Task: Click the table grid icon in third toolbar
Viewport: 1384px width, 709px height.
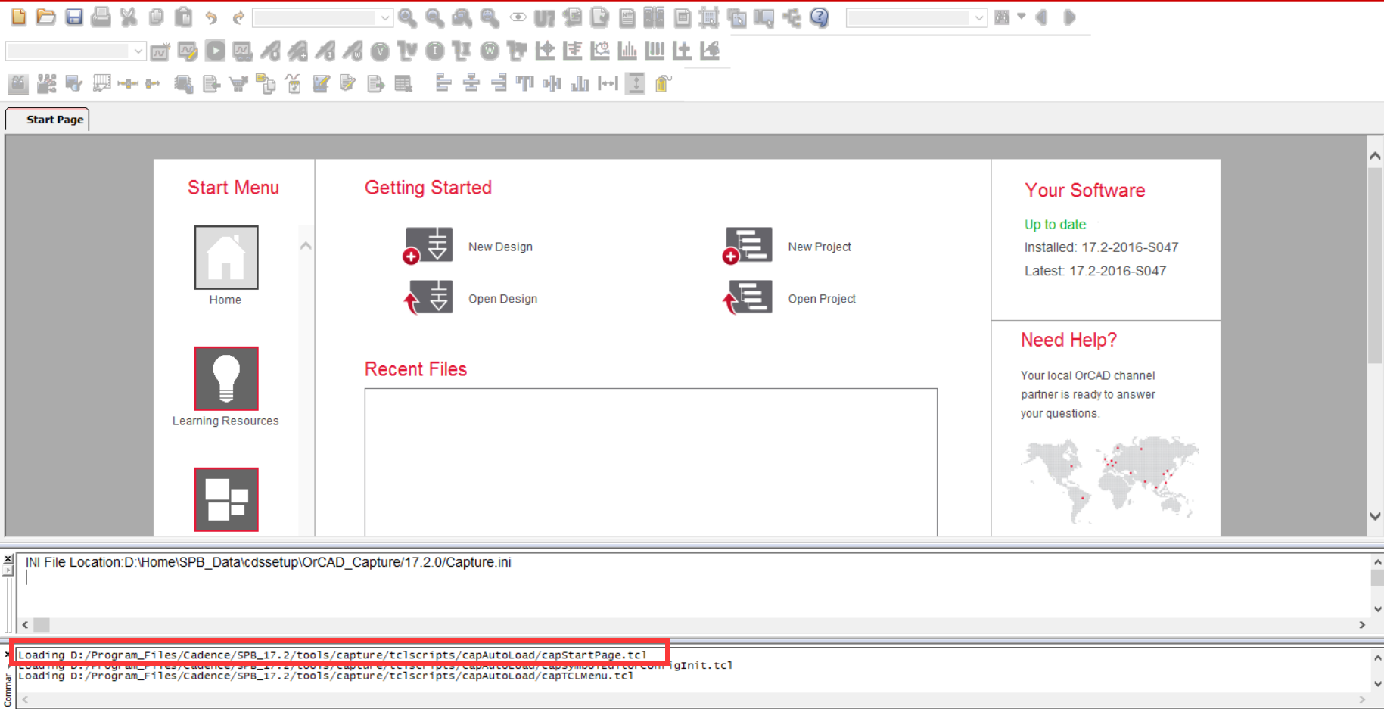Action: [403, 83]
